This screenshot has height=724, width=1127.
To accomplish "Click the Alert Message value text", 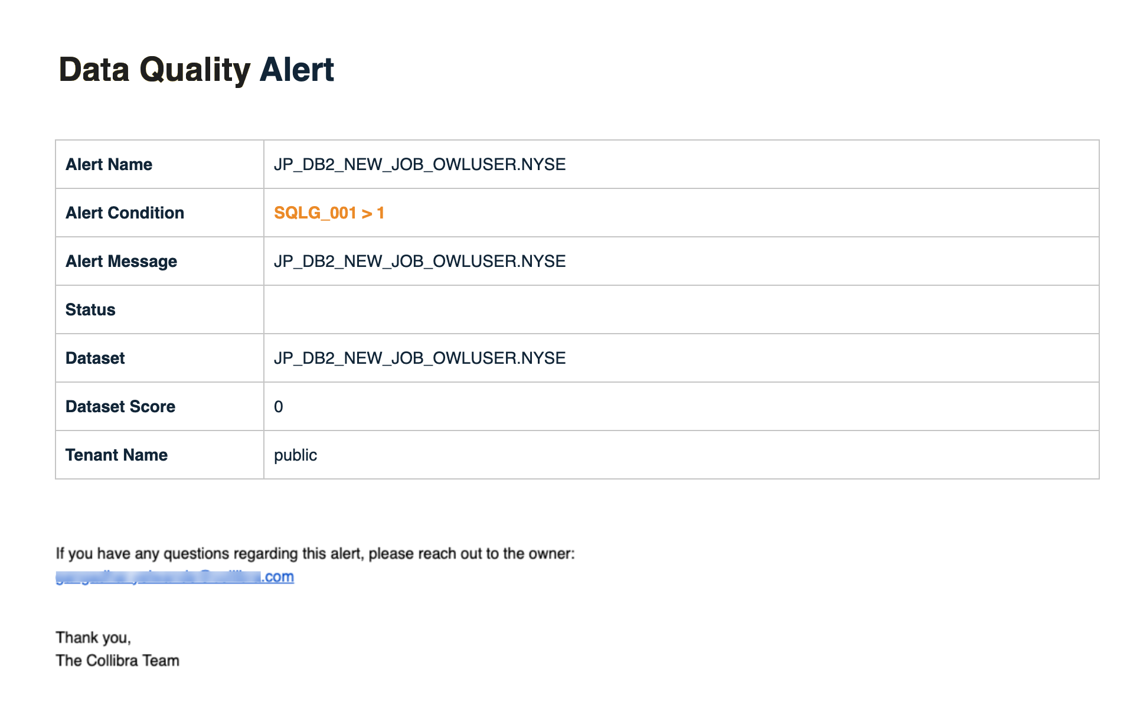I will tap(420, 261).
